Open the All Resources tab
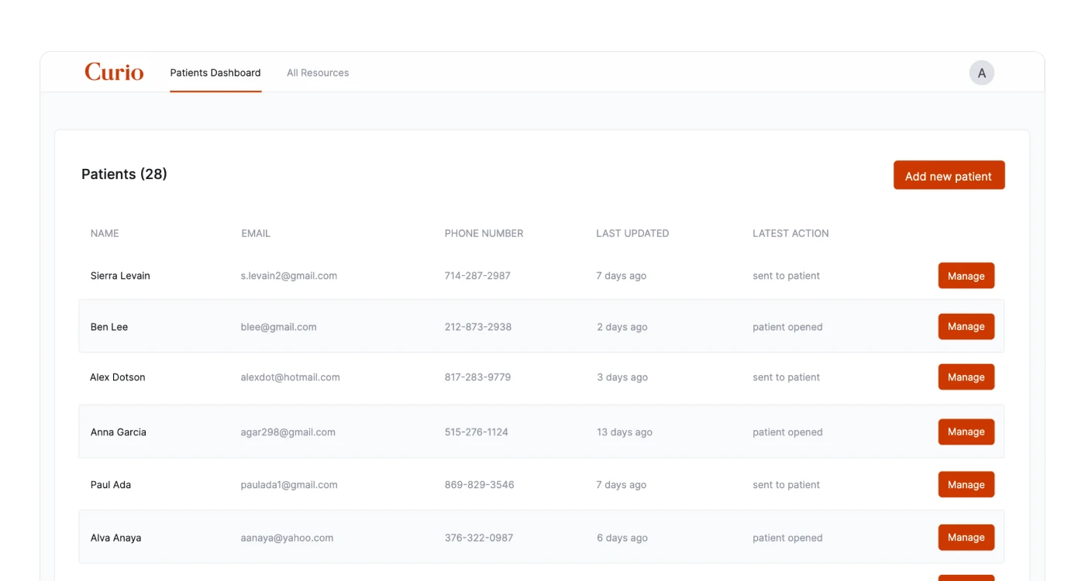Viewport: 1085px width, 581px height. tap(318, 73)
